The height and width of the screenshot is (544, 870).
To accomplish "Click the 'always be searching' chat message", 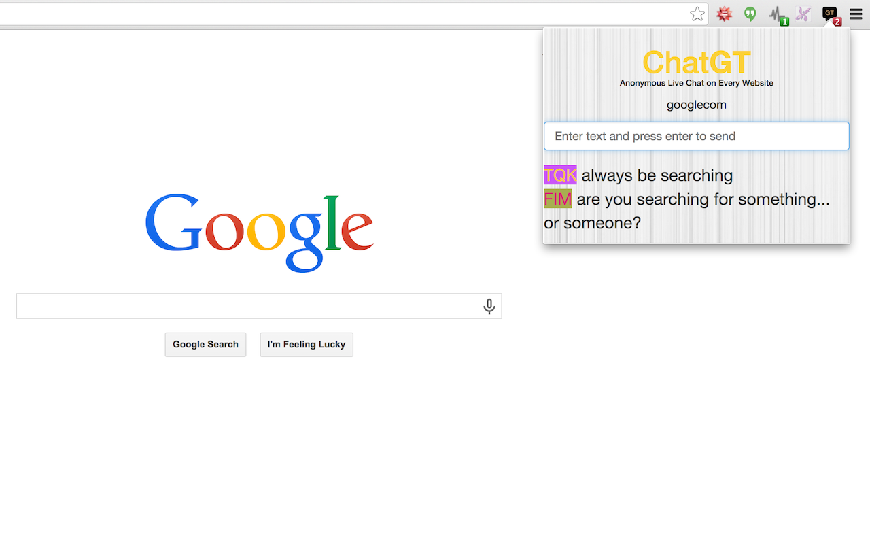I will coord(657,175).
